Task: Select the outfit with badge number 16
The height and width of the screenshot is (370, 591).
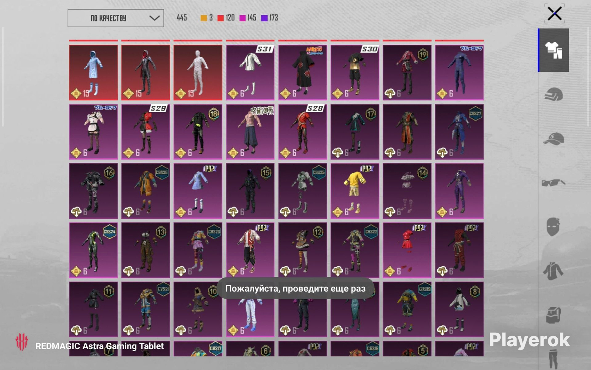Action: coord(93,191)
